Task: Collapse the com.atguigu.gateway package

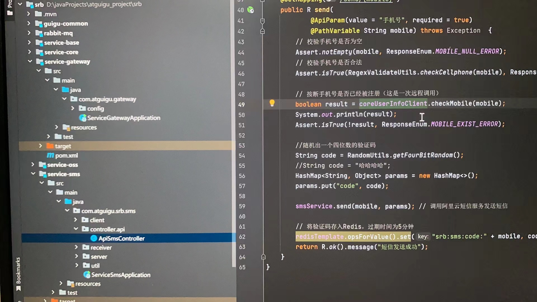Action: click(x=64, y=99)
